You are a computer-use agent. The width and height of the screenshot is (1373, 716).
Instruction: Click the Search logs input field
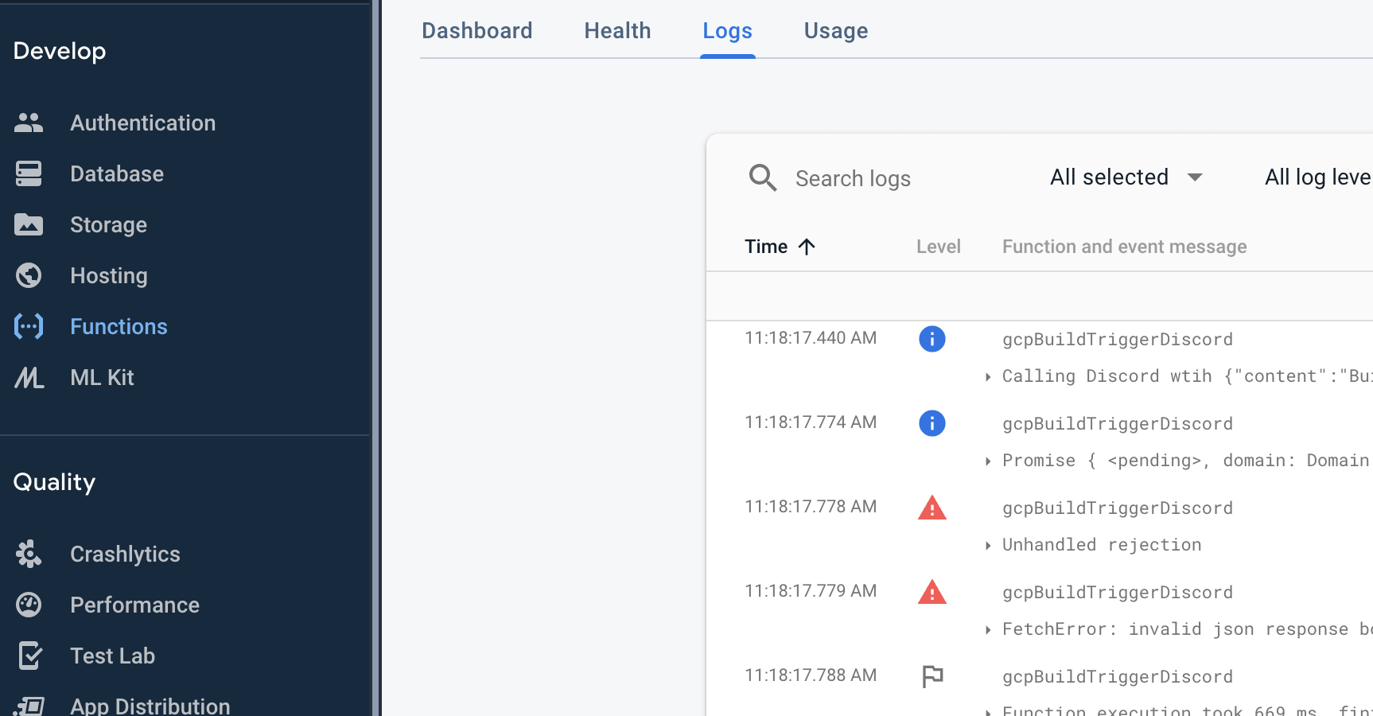coord(853,178)
